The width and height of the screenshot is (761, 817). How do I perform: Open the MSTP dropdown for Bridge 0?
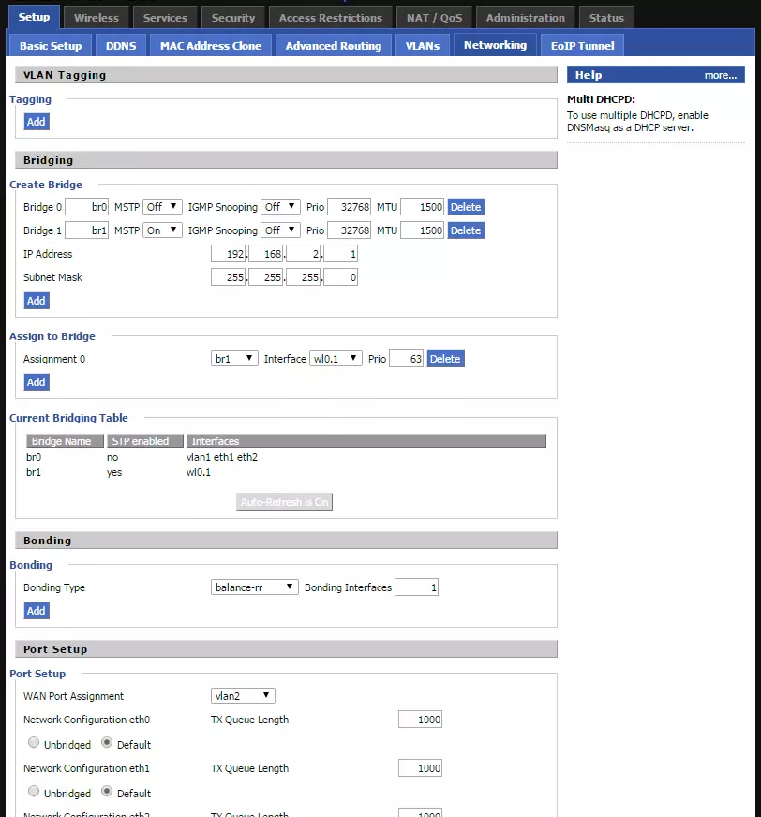(x=161, y=206)
